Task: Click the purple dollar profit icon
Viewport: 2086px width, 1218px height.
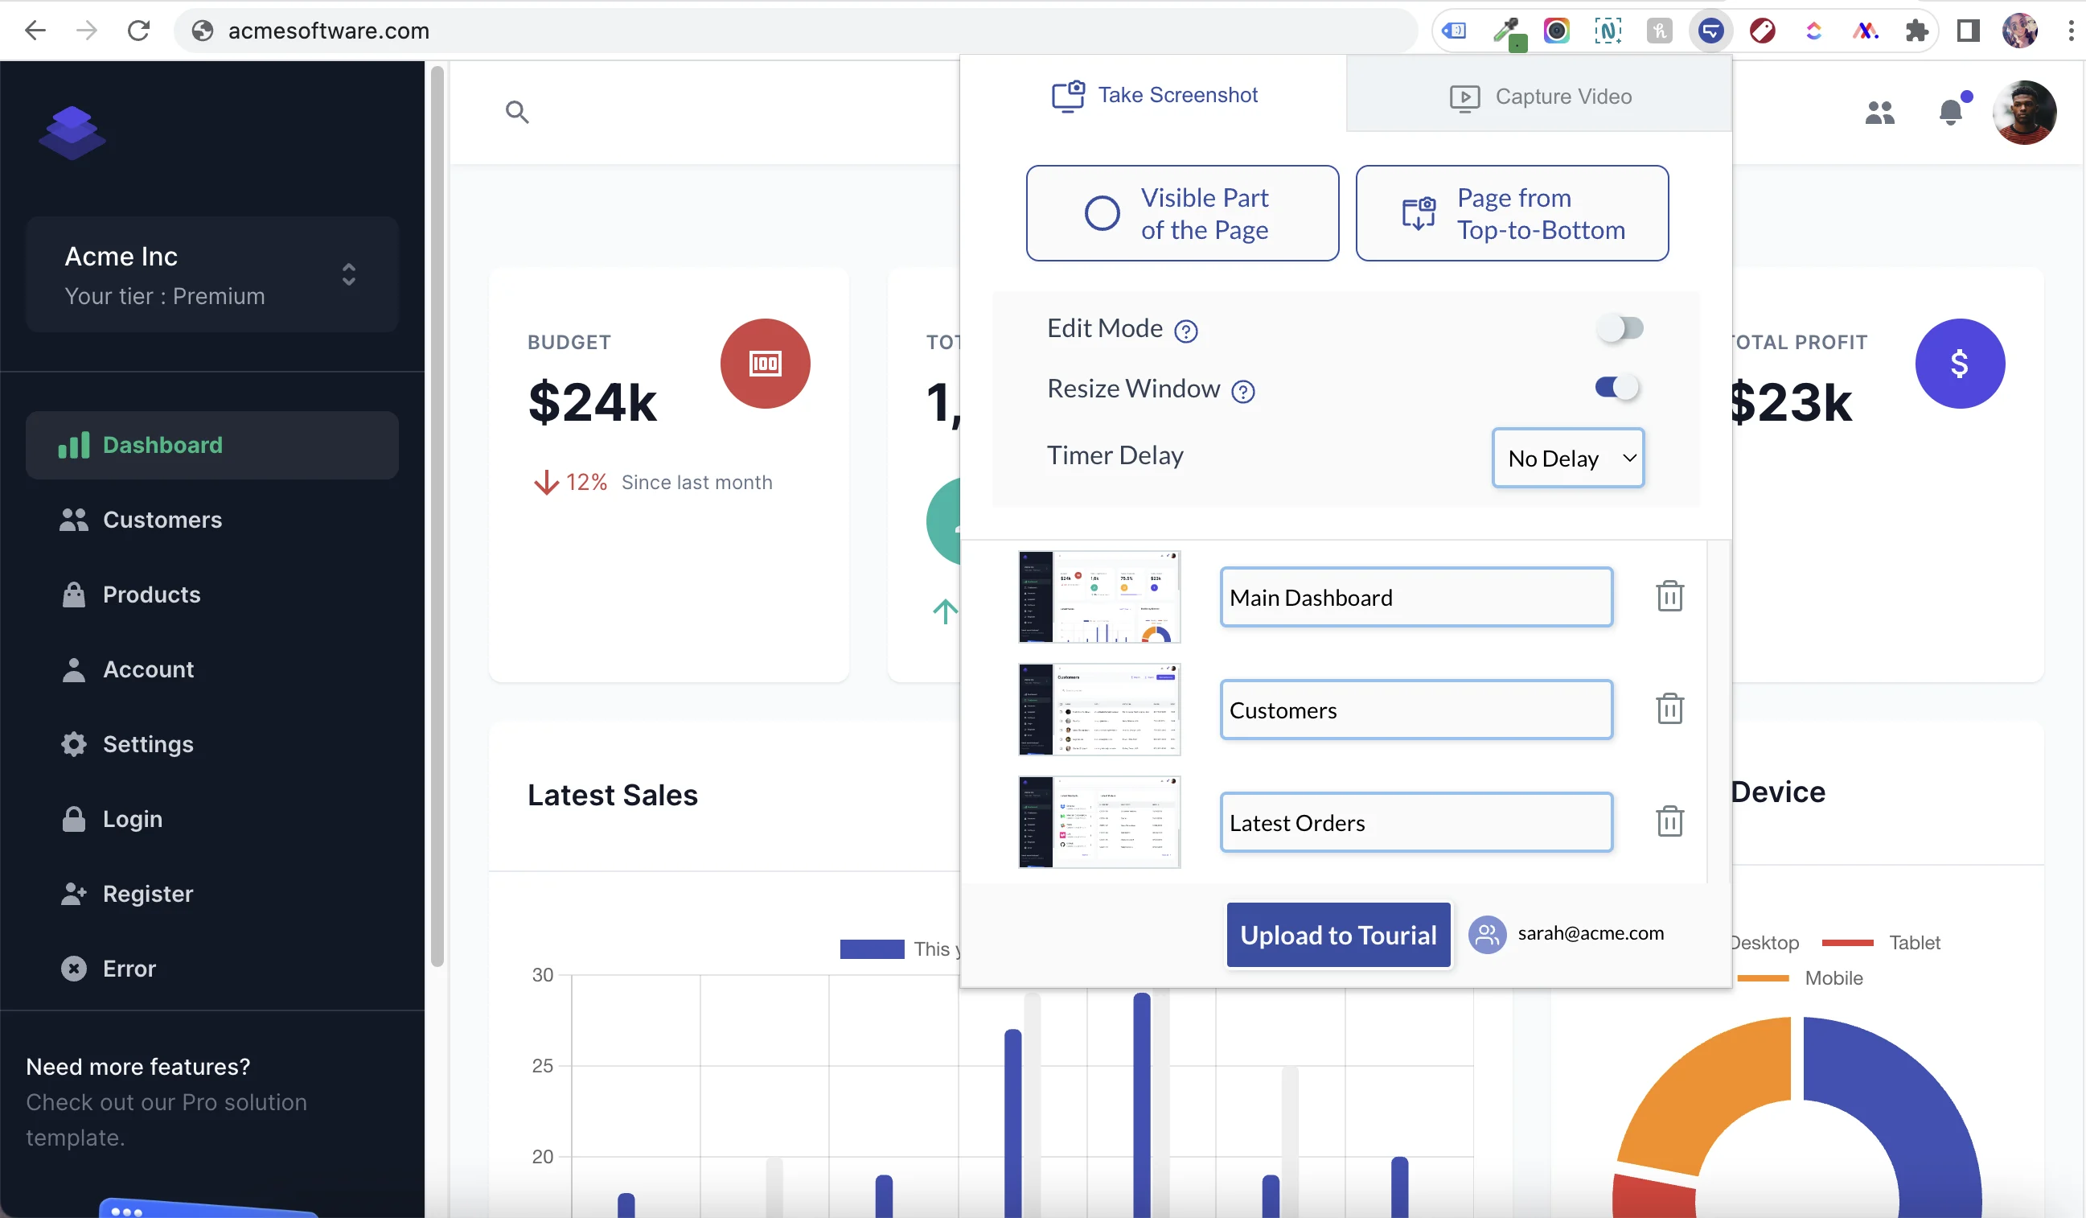Action: tap(1960, 364)
